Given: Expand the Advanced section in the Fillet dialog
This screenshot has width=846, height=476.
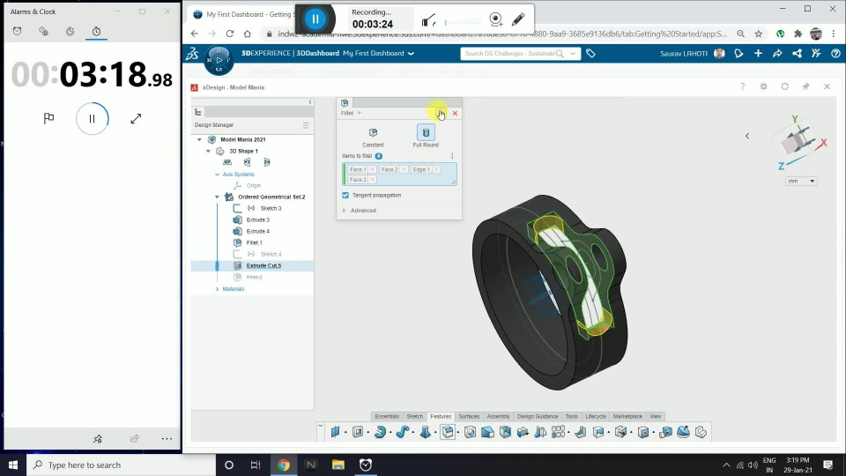Looking at the screenshot, I should coord(344,211).
